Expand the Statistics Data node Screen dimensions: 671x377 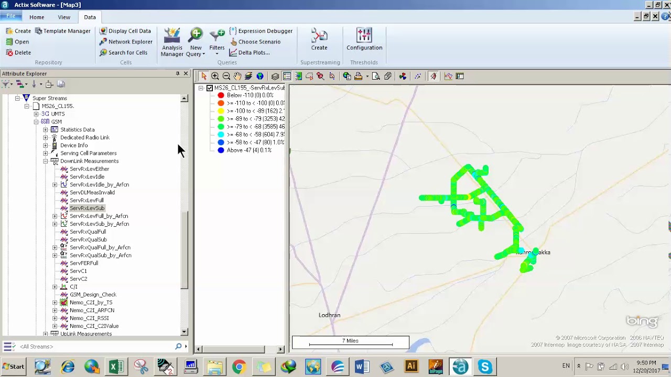pos(46,129)
